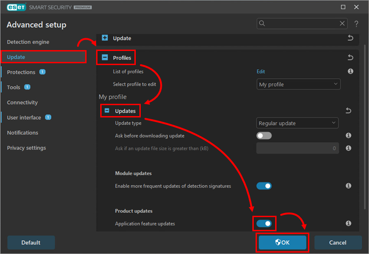Click the Module updates heading
369x254 pixels.
click(x=133, y=173)
